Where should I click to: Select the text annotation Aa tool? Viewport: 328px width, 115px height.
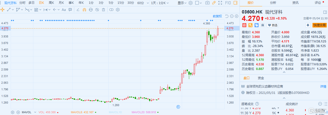click(64, 10)
